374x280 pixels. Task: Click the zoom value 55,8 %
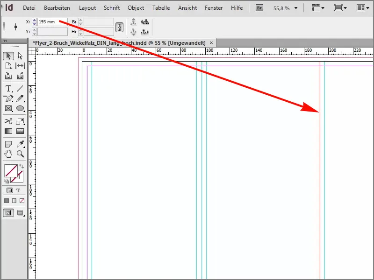tap(281, 8)
